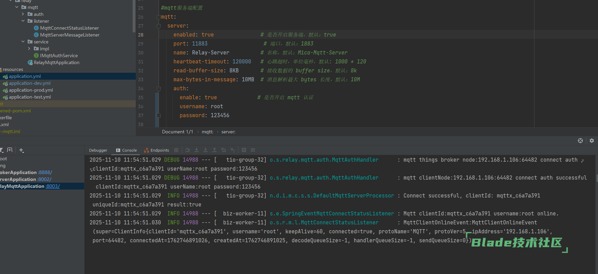Click the Evaluate Expression calculator icon
The height and width of the screenshot is (274, 598).
[x=244, y=150]
